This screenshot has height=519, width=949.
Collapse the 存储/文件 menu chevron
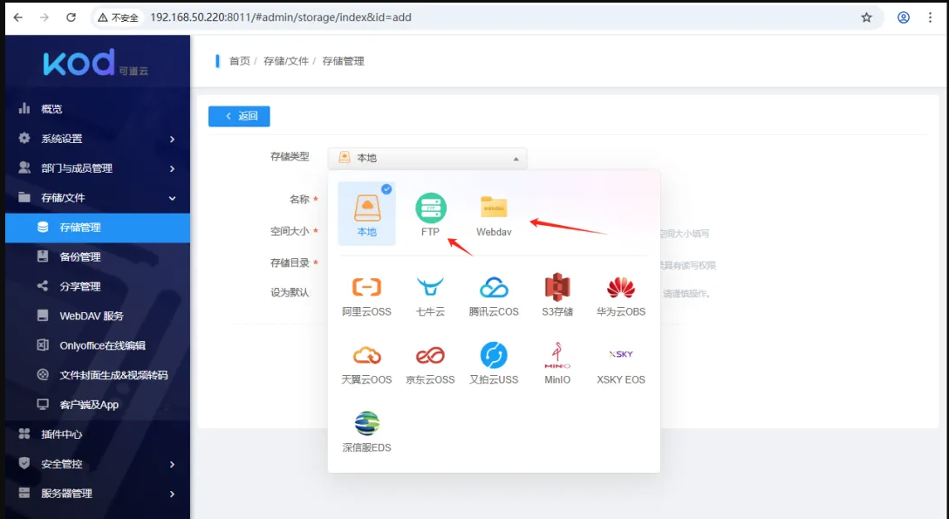pos(173,198)
